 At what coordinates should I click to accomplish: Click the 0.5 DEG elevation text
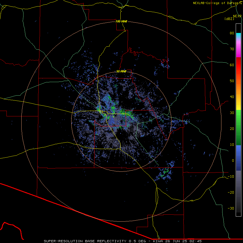[137, 241]
